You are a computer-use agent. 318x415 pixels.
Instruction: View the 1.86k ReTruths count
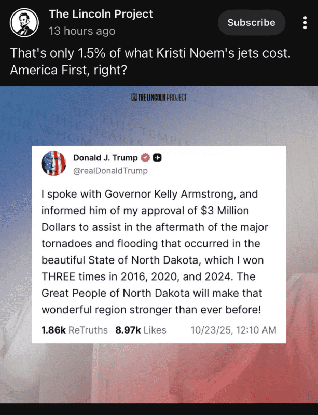click(x=75, y=330)
